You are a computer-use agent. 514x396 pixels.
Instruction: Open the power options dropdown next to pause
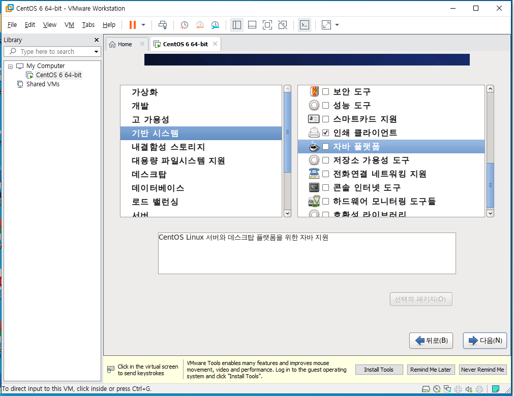(143, 25)
